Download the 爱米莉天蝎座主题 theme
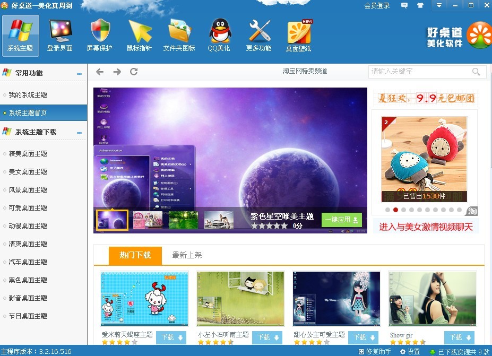This screenshot has height=356, width=492. (171, 337)
